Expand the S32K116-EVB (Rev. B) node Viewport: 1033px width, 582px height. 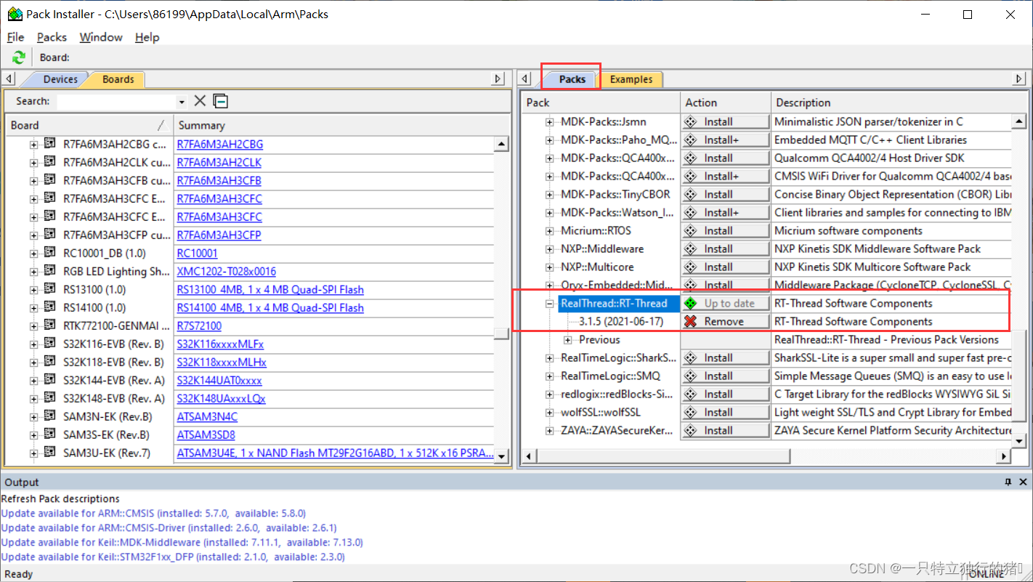(x=33, y=344)
